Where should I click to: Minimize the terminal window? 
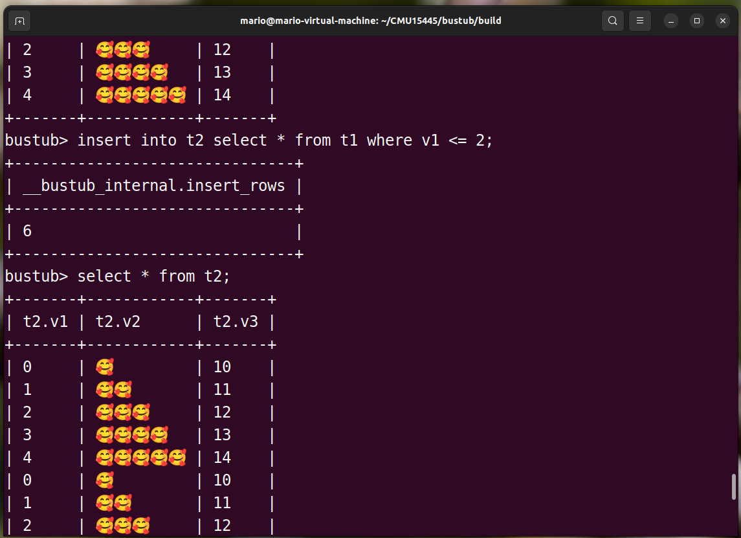pos(671,21)
